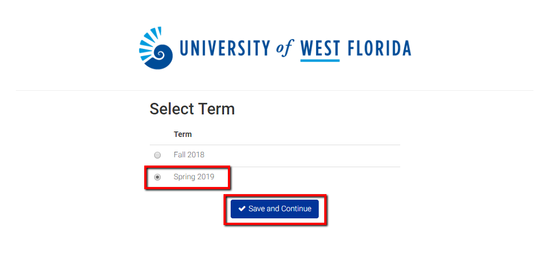Viewport: 545px width, 253px height.
Task: Click the Save and Continue button
Action: [x=275, y=209]
